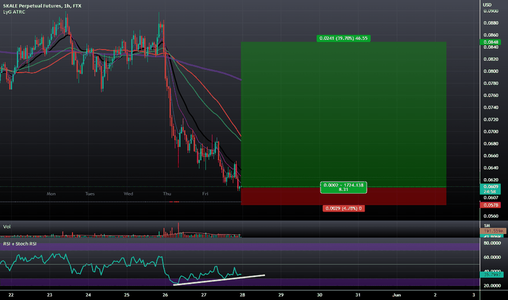Click the 60.0000 level on the RSI axis
The height and width of the screenshot is (300, 508).
click(x=492, y=257)
